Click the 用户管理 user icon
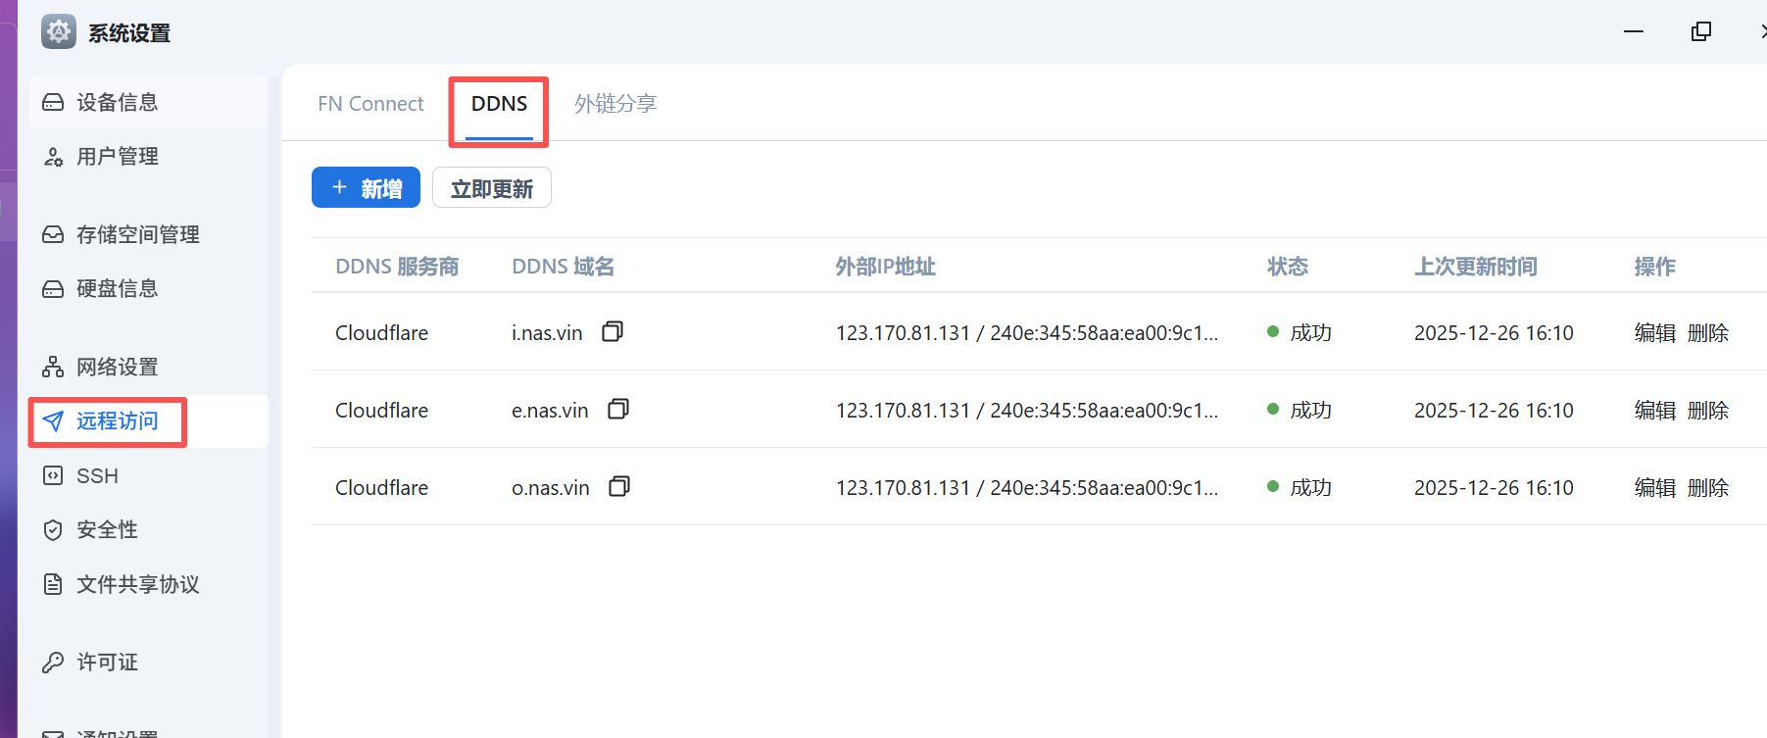This screenshot has width=1767, height=738. pyautogui.click(x=53, y=157)
